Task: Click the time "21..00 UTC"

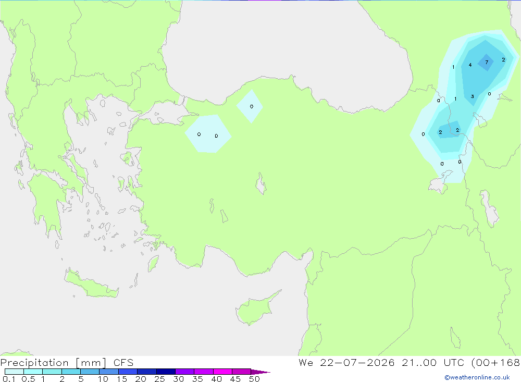Action: tap(432, 362)
